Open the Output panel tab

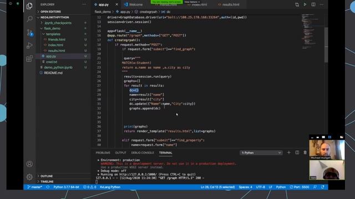tap(120, 153)
